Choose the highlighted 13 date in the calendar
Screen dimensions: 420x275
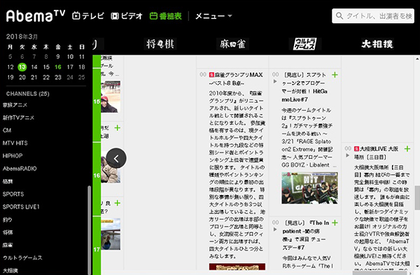(x=22, y=67)
